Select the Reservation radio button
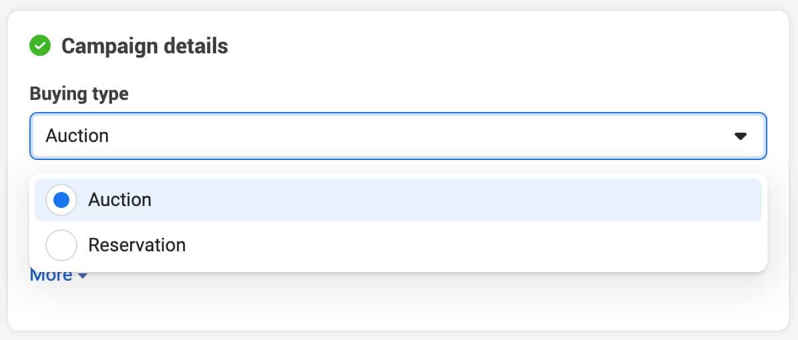Image resolution: width=798 pixels, height=340 pixels. 61,245
